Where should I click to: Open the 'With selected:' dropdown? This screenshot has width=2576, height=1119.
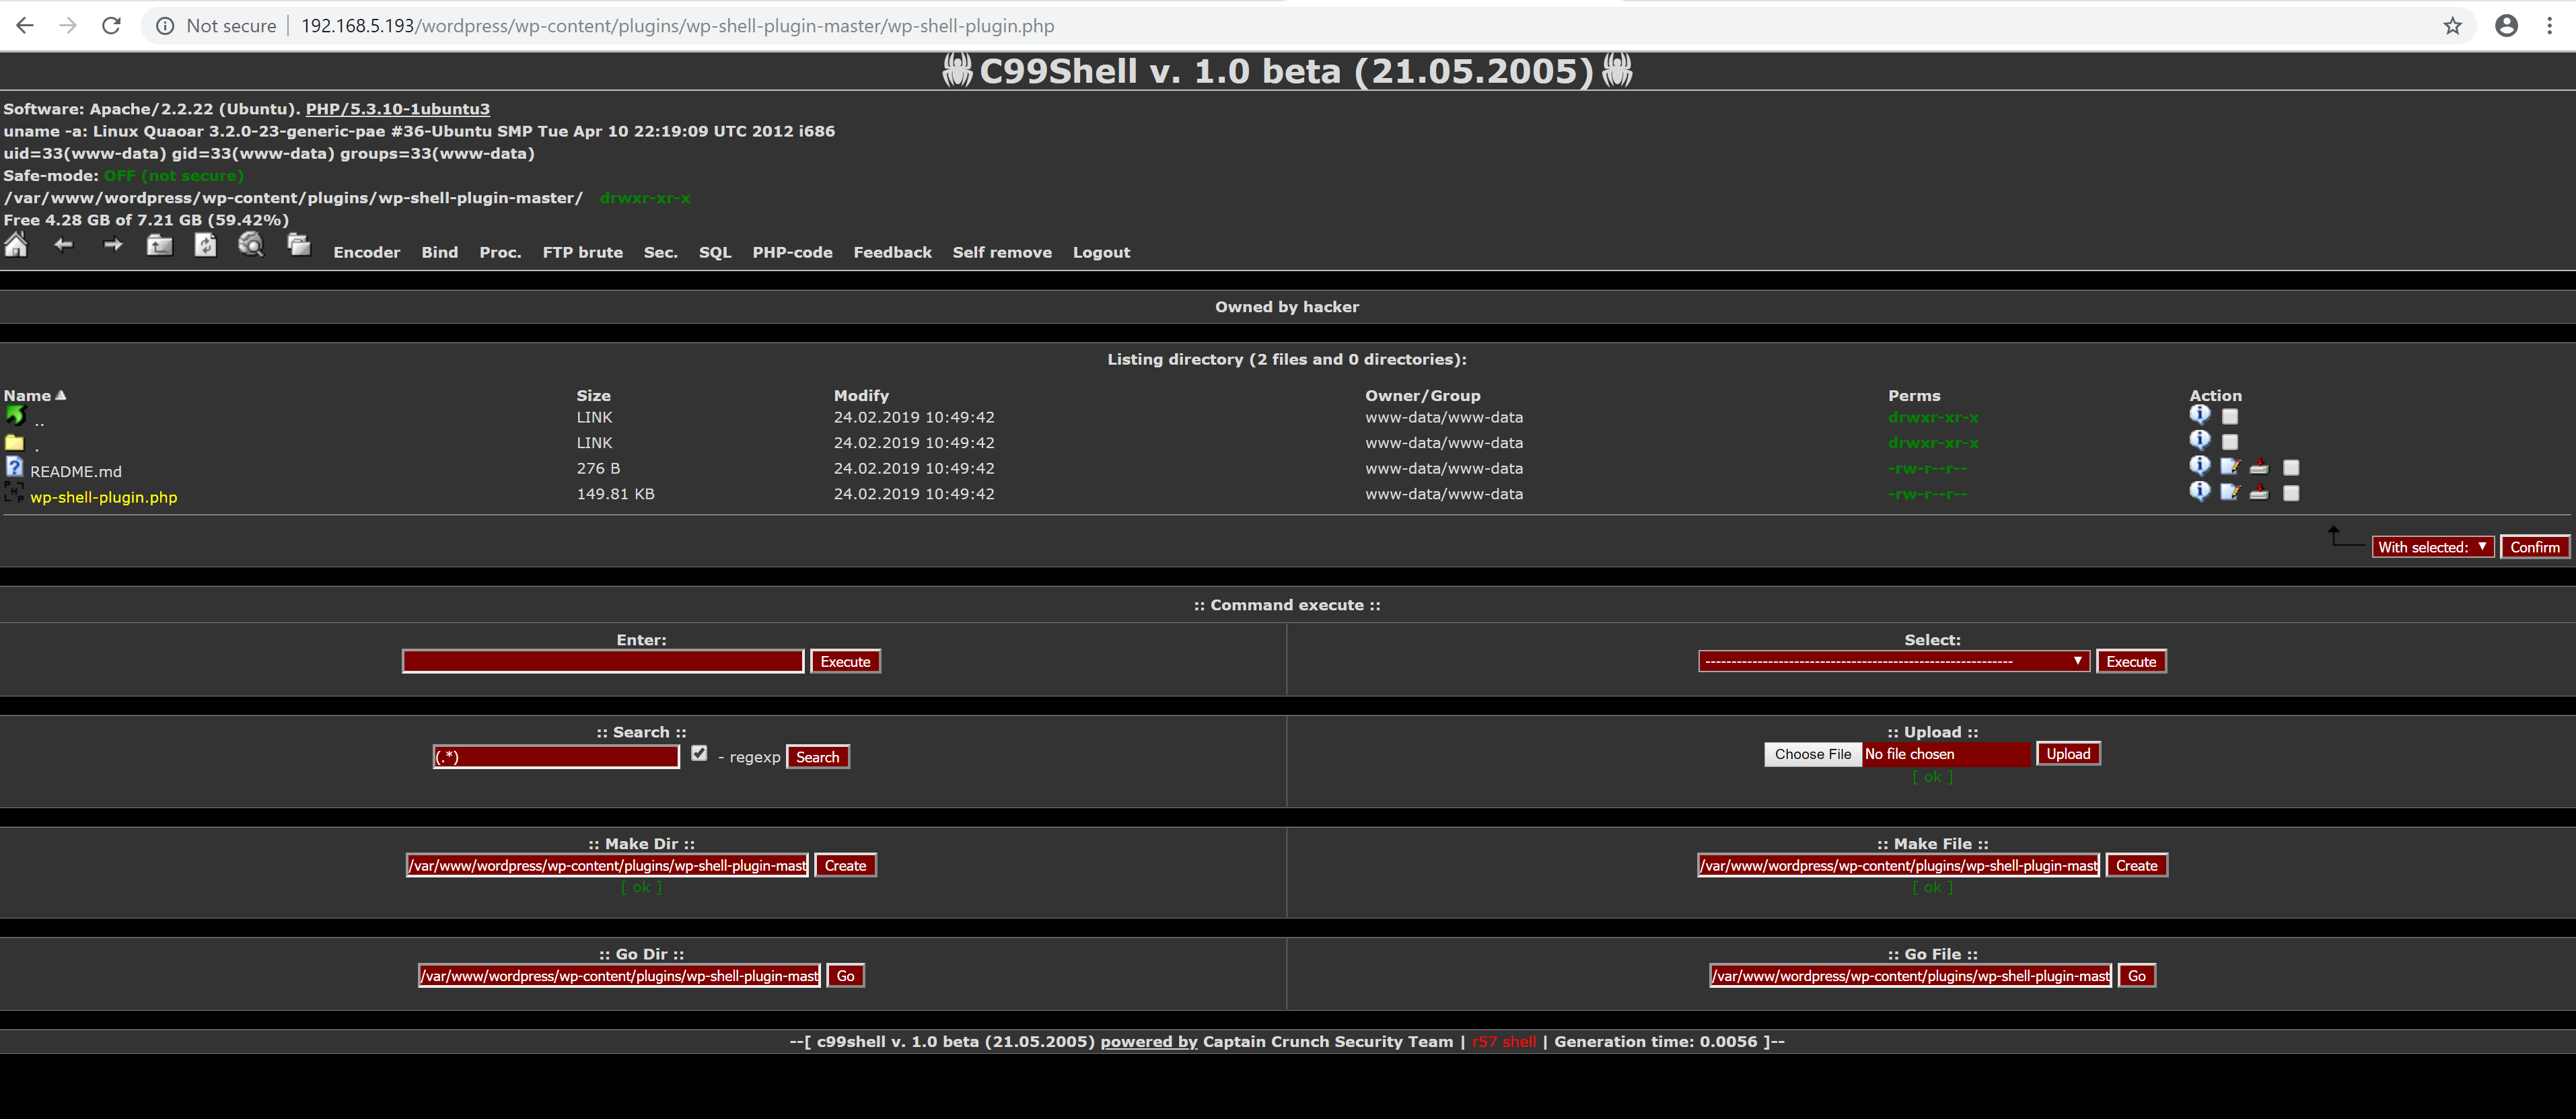2432,547
